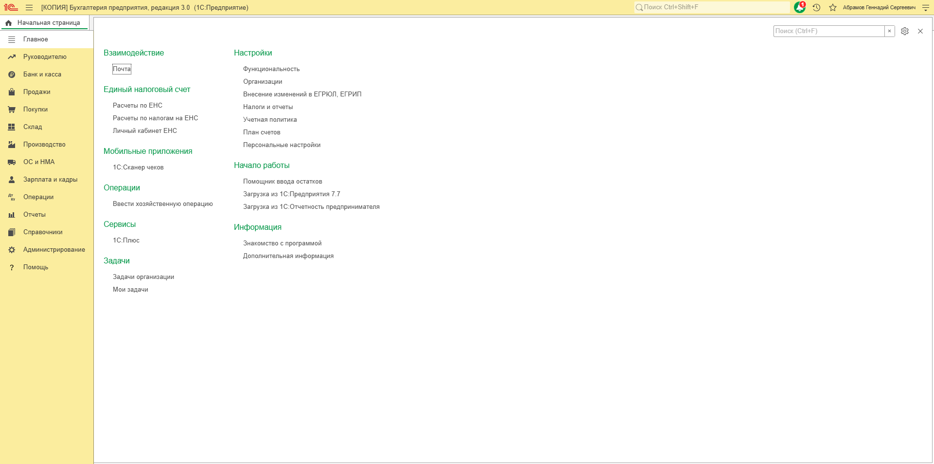Screen dimensions: 934x464
Task: Open Организации settings
Action: tap(263, 82)
